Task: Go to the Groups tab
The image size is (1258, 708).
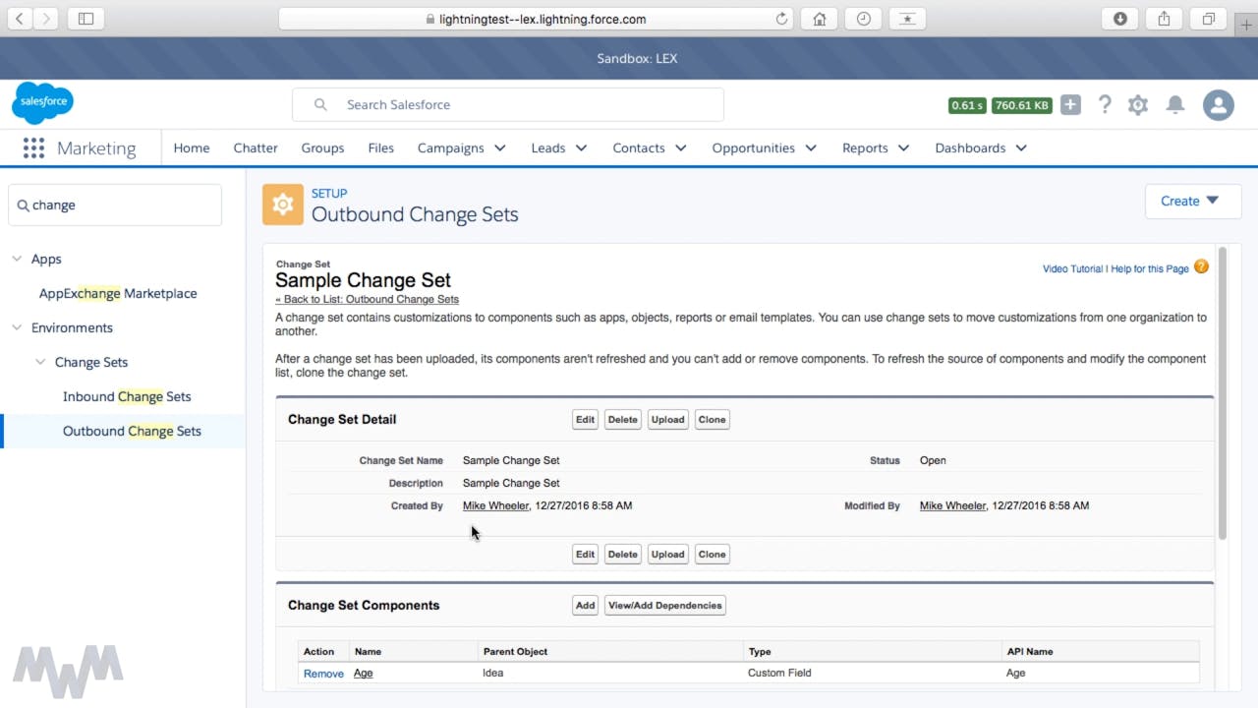Action: point(322,147)
